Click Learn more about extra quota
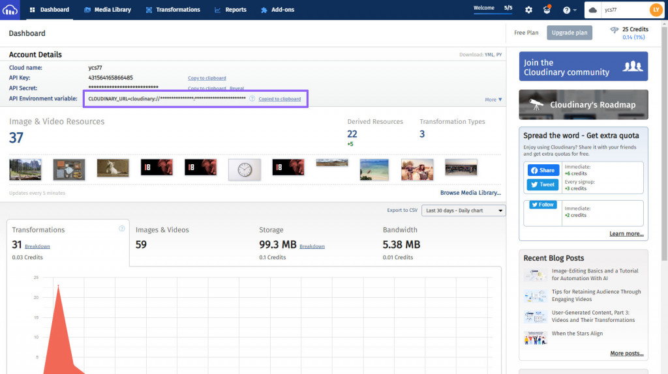This screenshot has width=668, height=374. pyautogui.click(x=626, y=234)
